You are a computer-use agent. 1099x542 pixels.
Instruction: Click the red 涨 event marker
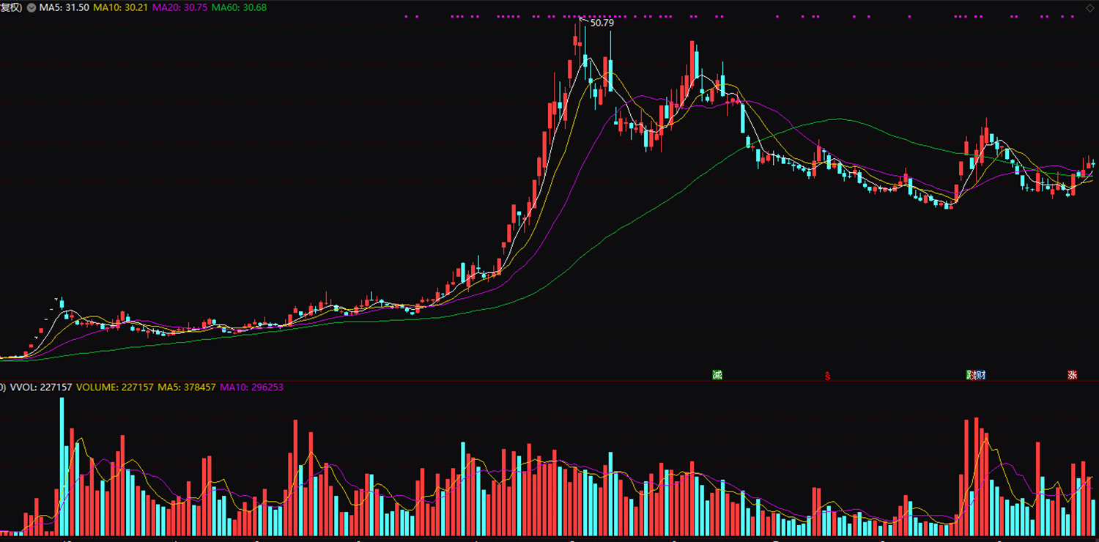click(x=1073, y=375)
